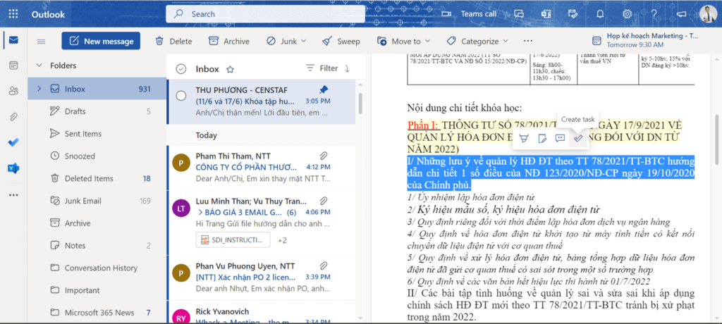The width and height of the screenshot is (722, 324).
Task: Add Inbox to favorites with star
Action: [x=230, y=69]
